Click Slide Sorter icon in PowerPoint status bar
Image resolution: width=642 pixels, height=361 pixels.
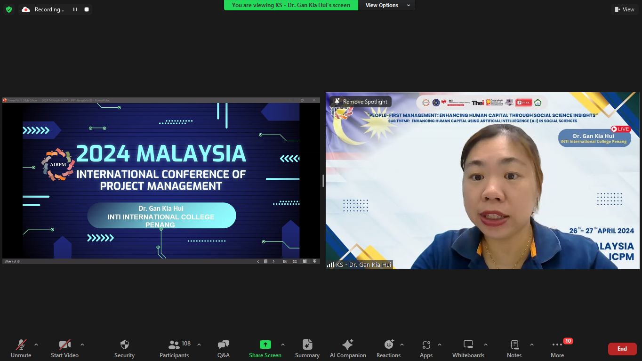pos(295,261)
